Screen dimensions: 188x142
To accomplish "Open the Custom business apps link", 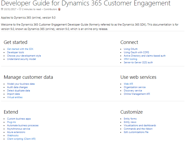I will click(19, 119).
